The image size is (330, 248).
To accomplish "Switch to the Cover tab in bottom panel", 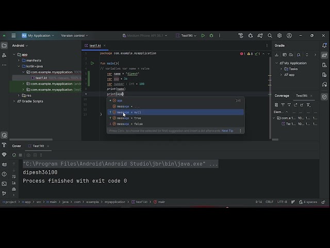I will coord(16,146).
